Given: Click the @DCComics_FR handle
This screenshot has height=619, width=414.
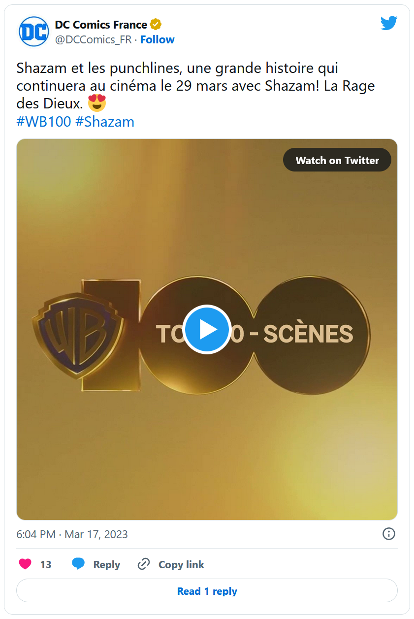Looking at the screenshot, I should 93,39.
